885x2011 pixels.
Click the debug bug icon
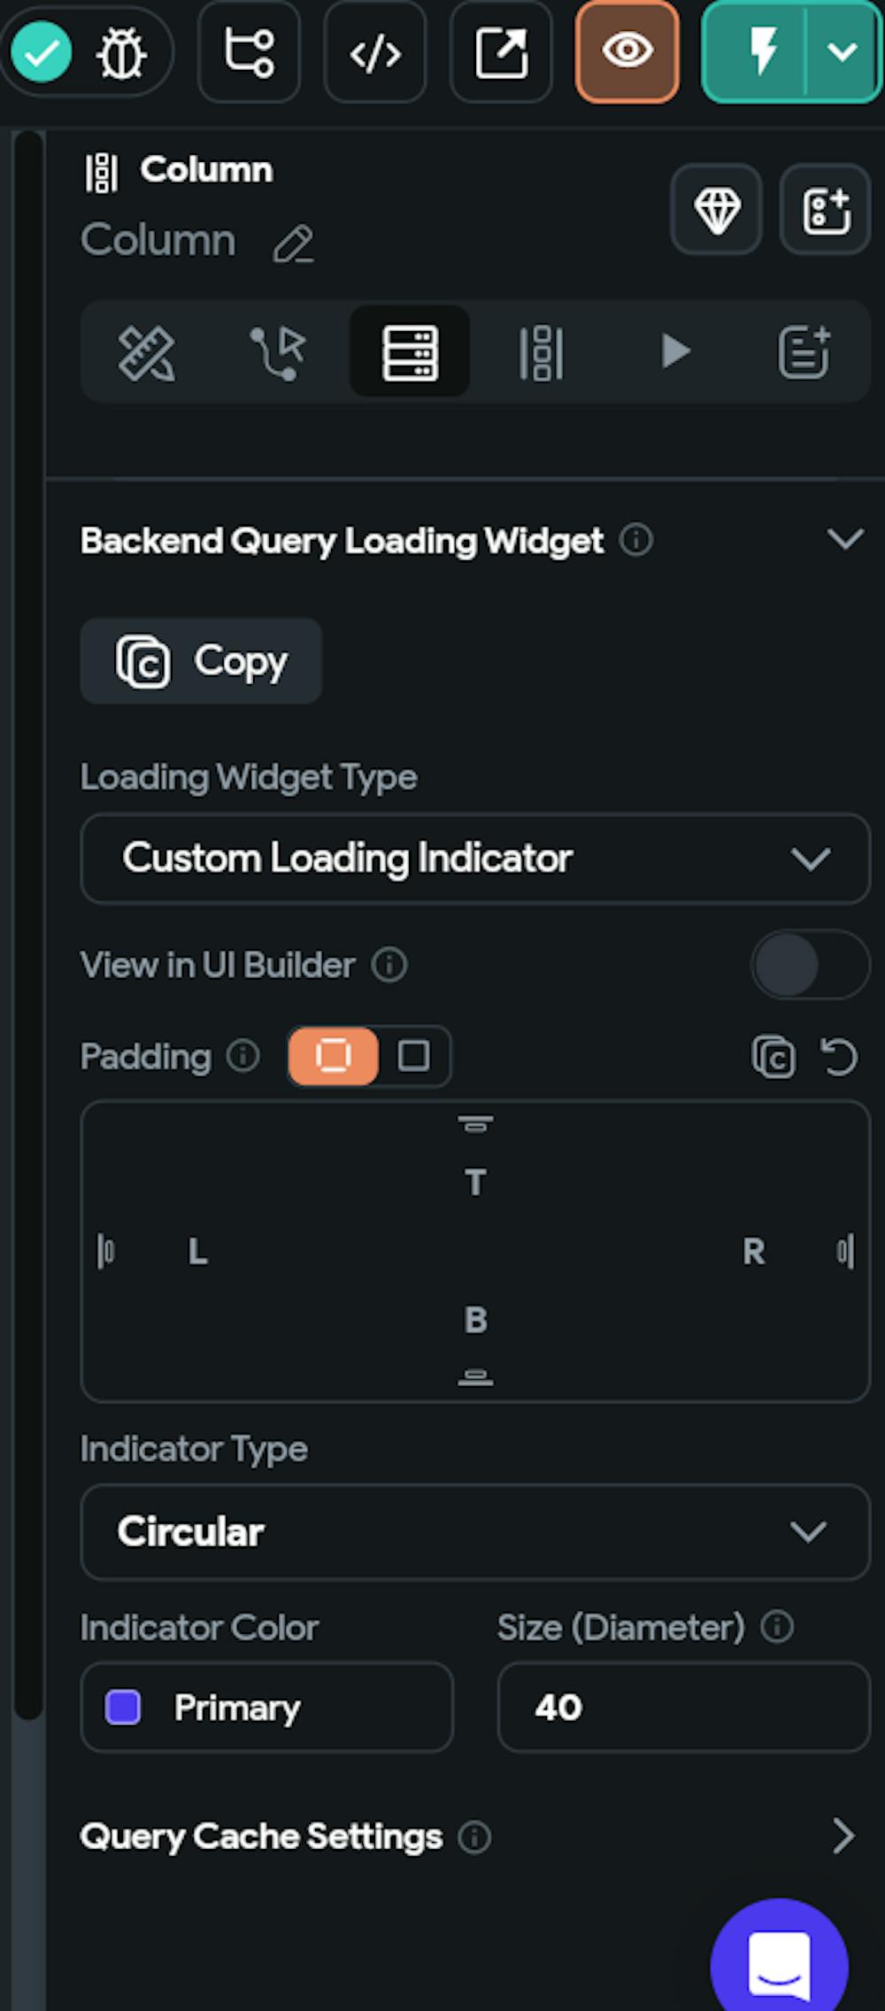(121, 53)
